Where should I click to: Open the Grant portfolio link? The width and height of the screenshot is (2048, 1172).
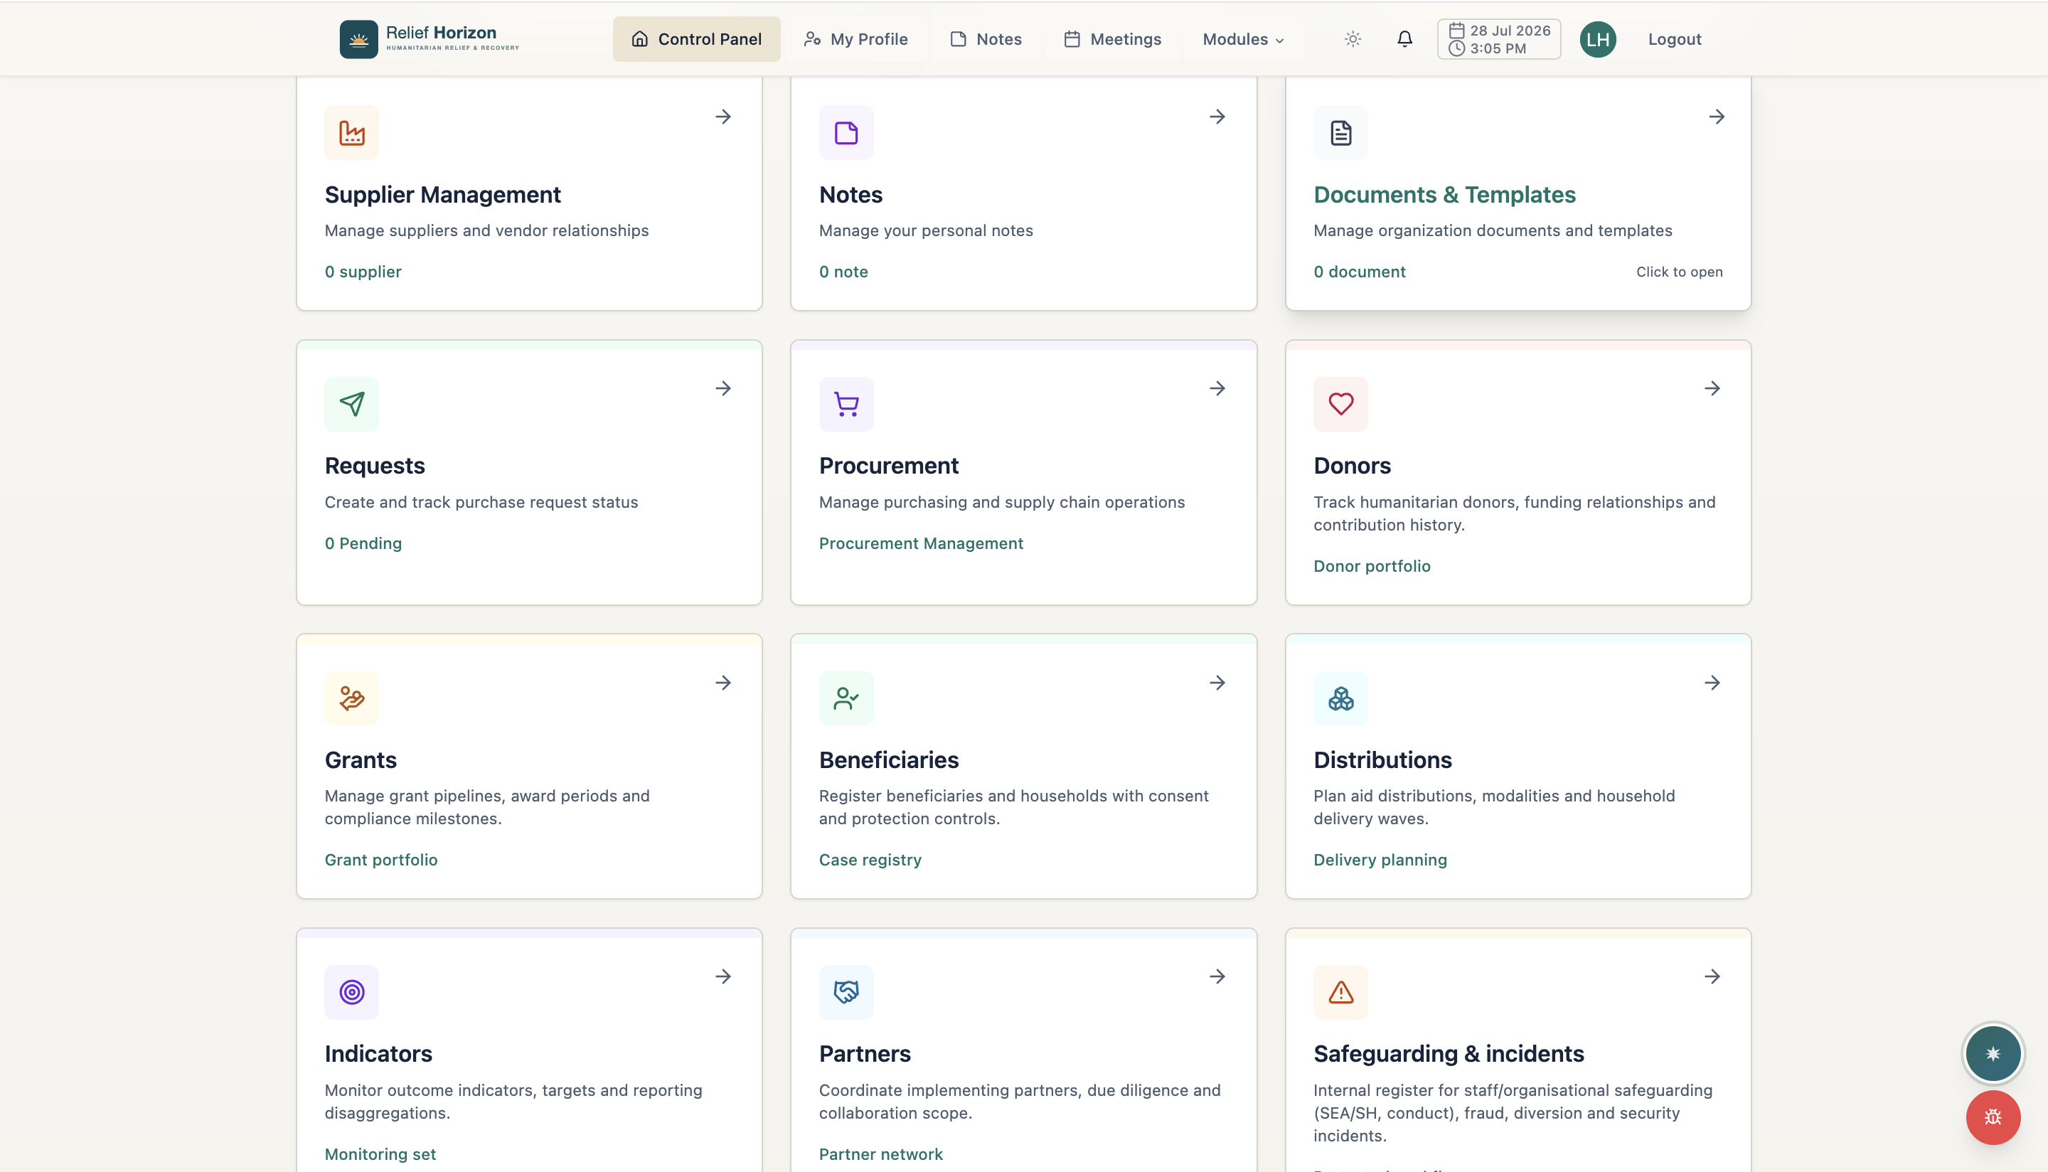pyautogui.click(x=380, y=860)
